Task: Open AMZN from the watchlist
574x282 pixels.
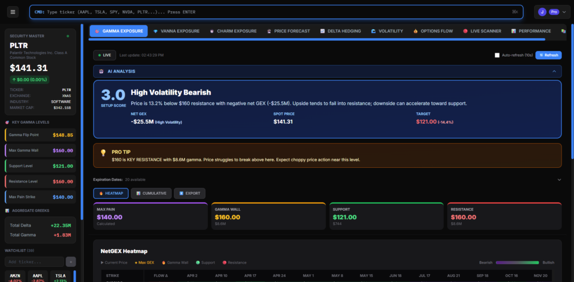Action: (x=15, y=276)
